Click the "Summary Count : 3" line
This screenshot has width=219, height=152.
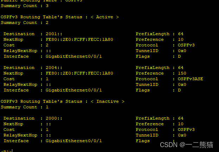(25, 6)
